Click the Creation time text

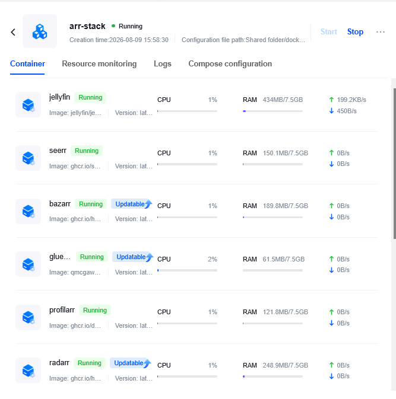[119, 40]
